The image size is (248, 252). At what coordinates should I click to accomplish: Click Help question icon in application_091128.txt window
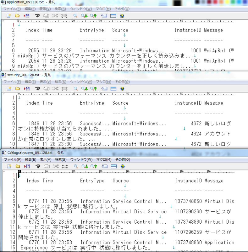point(122,16)
